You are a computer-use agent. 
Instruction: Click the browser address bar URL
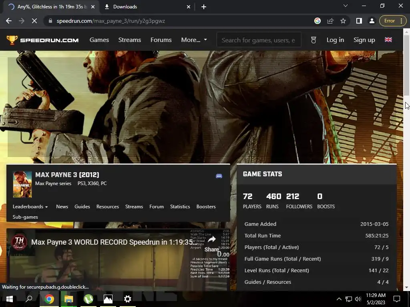111,21
